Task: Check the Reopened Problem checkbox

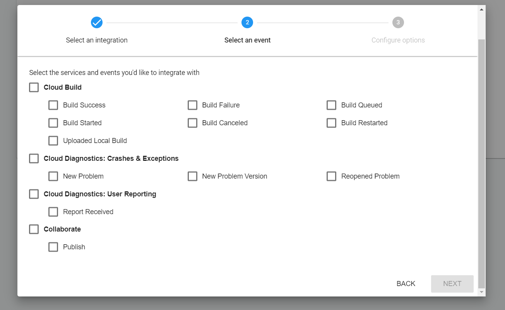Action: tap(331, 176)
